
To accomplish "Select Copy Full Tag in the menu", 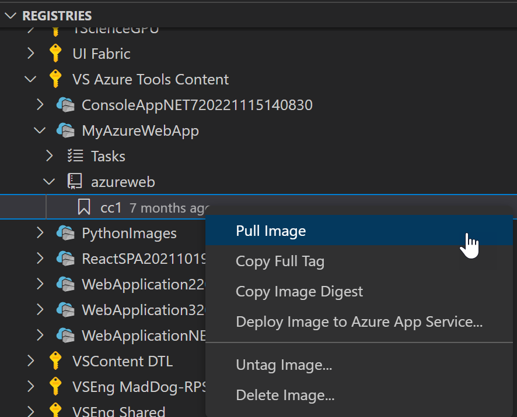I will tap(280, 261).
